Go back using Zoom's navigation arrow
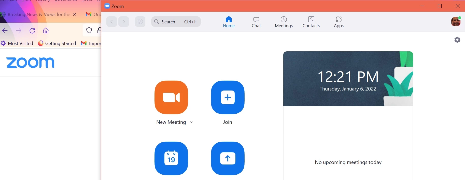Image resolution: width=465 pixels, height=180 pixels. point(111,22)
